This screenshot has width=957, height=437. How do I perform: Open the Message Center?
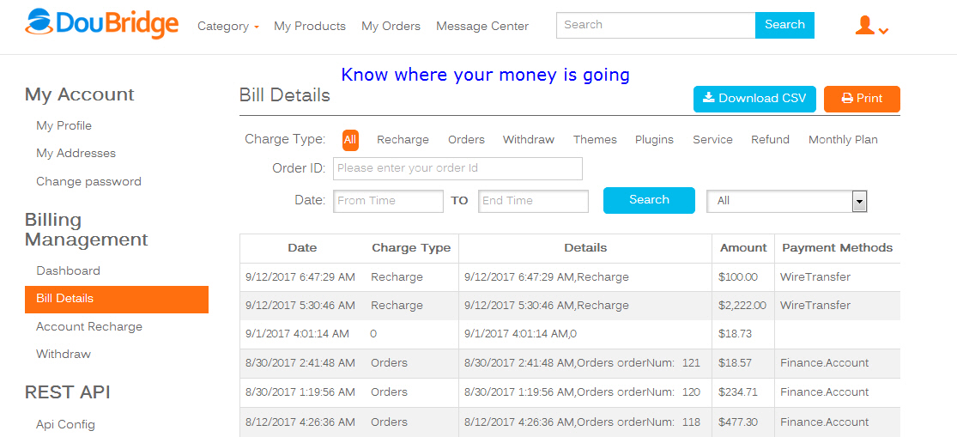482,27
